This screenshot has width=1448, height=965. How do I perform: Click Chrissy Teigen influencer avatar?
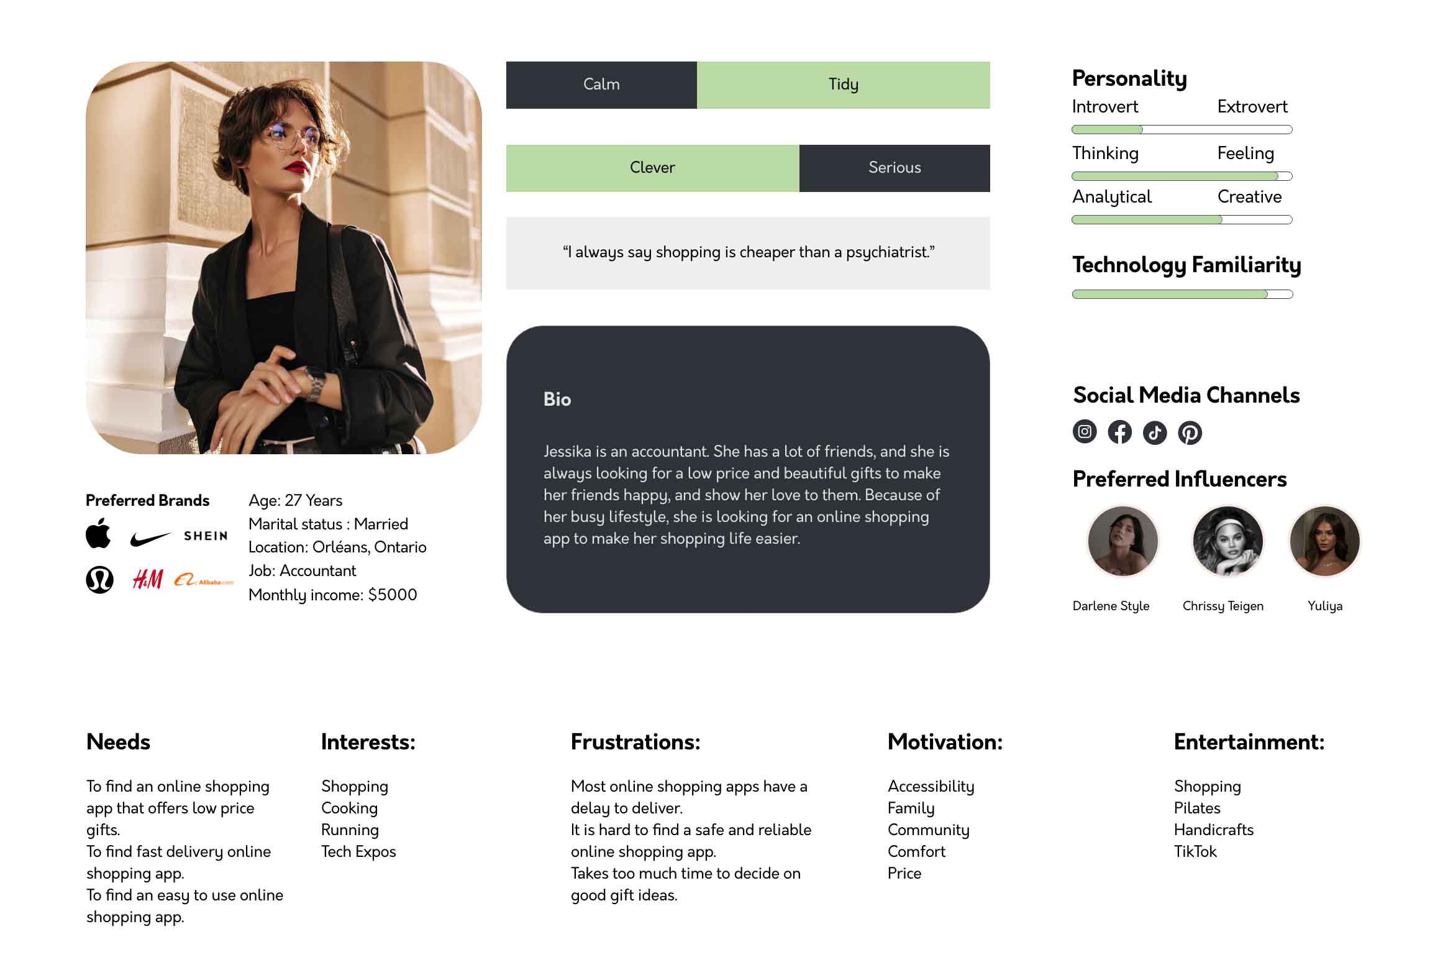1227,541
